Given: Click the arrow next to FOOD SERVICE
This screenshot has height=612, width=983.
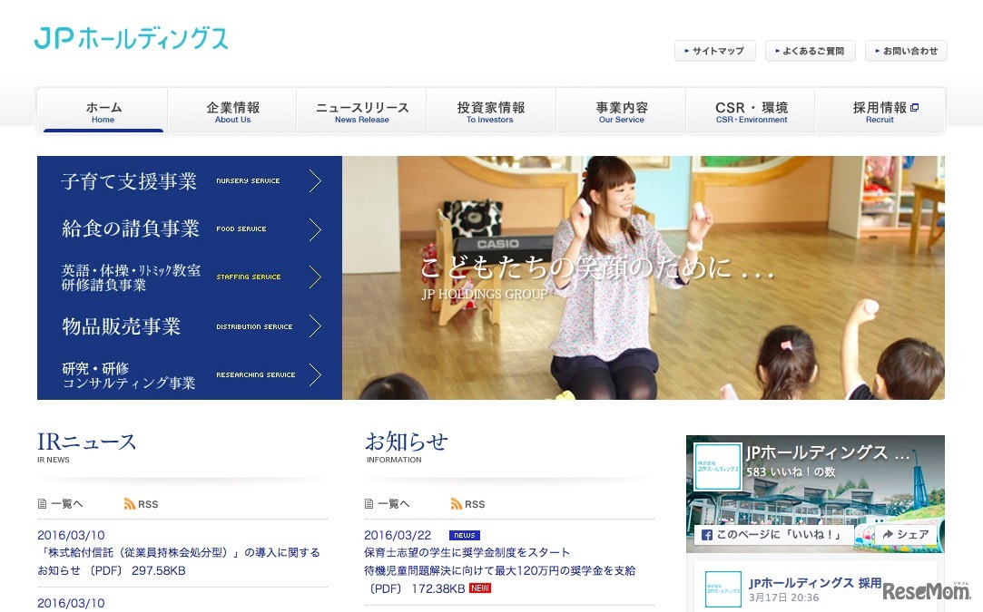Looking at the screenshot, I should [x=315, y=229].
